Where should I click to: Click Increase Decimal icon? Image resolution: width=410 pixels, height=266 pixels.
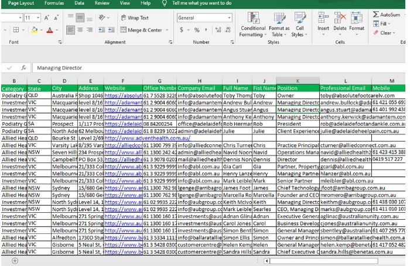(x=218, y=30)
